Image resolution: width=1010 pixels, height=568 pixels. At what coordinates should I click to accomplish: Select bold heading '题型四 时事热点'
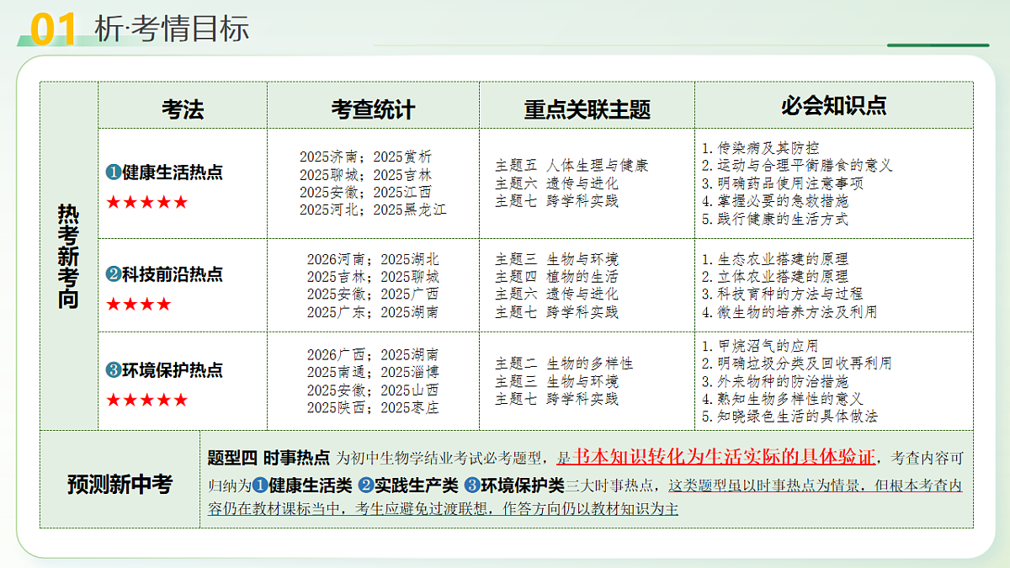pos(268,458)
